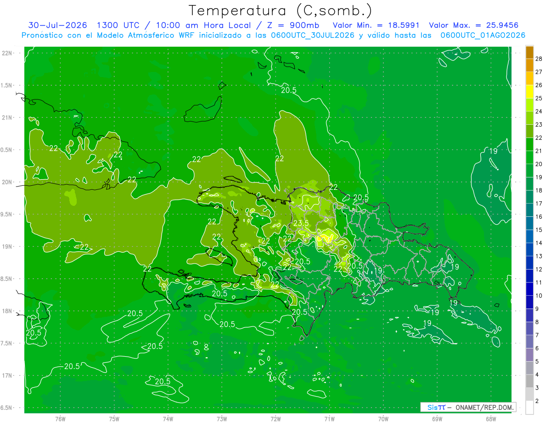Click the color scale label "16"
This screenshot has width=551, height=425.
(x=539, y=216)
